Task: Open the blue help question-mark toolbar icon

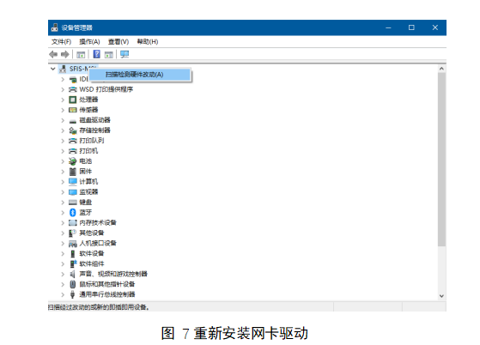Action: pyautogui.click(x=96, y=54)
